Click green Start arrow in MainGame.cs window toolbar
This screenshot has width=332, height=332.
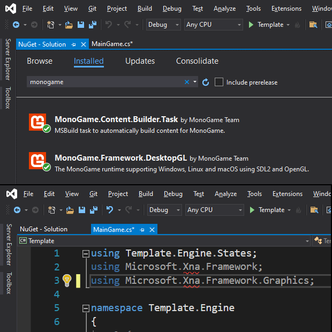[252, 210]
